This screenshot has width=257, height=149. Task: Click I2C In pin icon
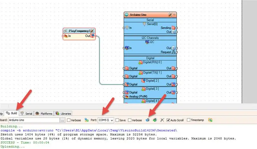point(127,48)
